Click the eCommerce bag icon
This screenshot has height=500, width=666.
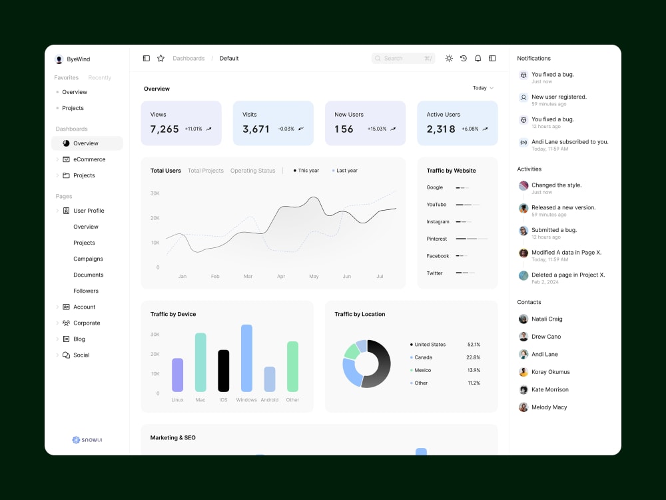[66, 159]
